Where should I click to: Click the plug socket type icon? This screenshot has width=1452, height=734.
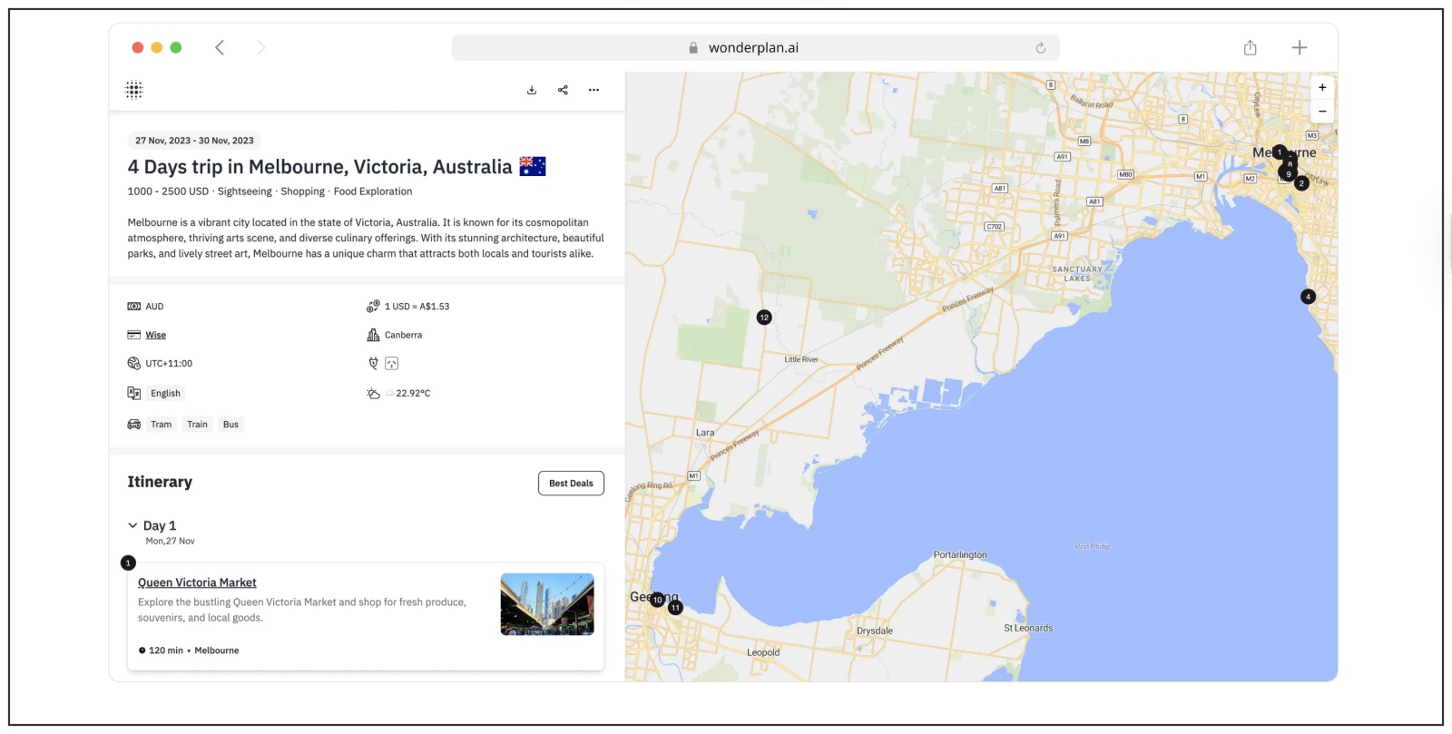pyautogui.click(x=391, y=364)
